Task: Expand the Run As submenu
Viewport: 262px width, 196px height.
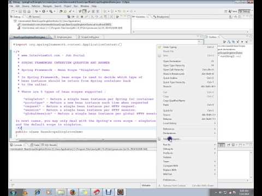Action: [x=187, y=145]
